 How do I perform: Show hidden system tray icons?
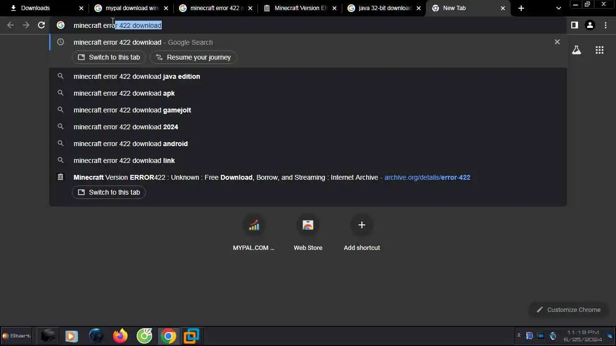pyautogui.click(x=519, y=336)
